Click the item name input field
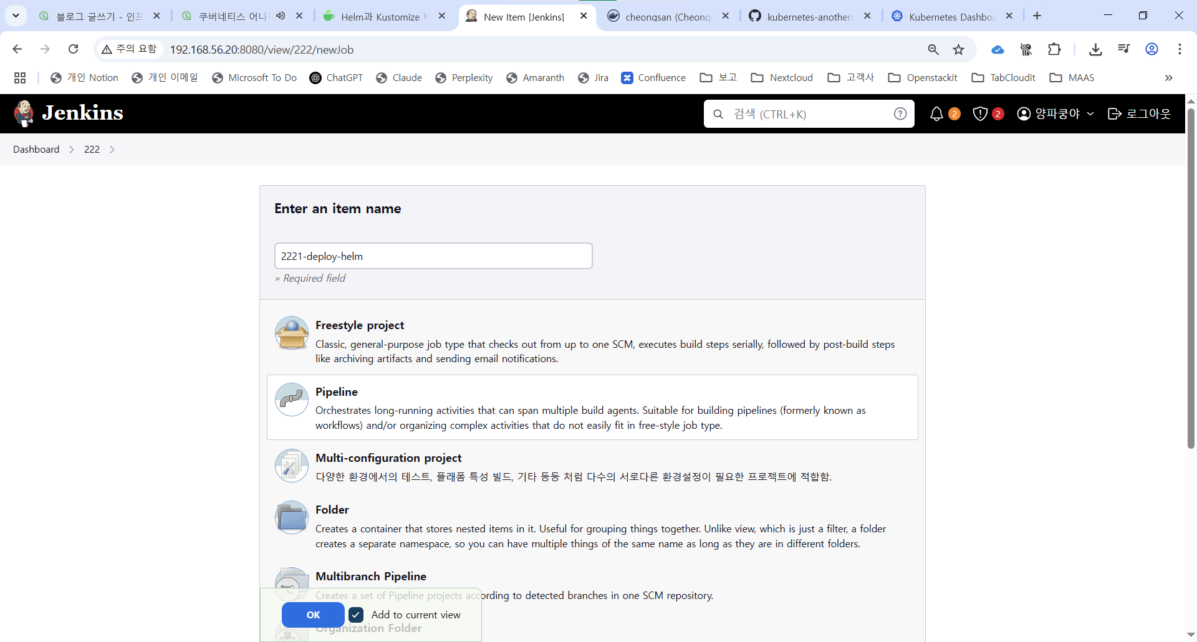Screen dimensions: 1197x642 pyautogui.click(x=433, y=256)
